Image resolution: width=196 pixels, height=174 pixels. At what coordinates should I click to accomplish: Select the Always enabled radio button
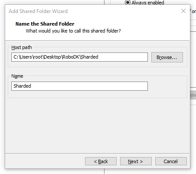click(x=127, y=2)
